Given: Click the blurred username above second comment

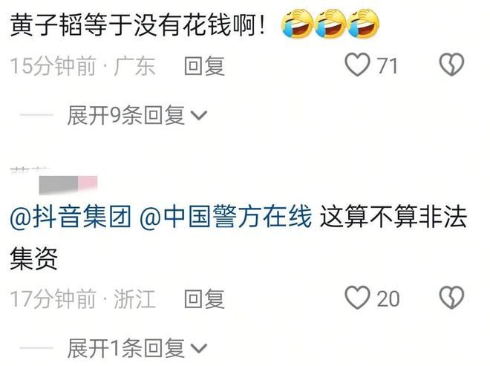Looking at the screenshot, I should pos(68,184).
